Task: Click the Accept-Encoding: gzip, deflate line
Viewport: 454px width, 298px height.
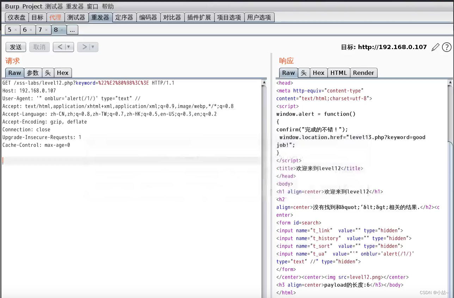Action: (x=45, y=122)
